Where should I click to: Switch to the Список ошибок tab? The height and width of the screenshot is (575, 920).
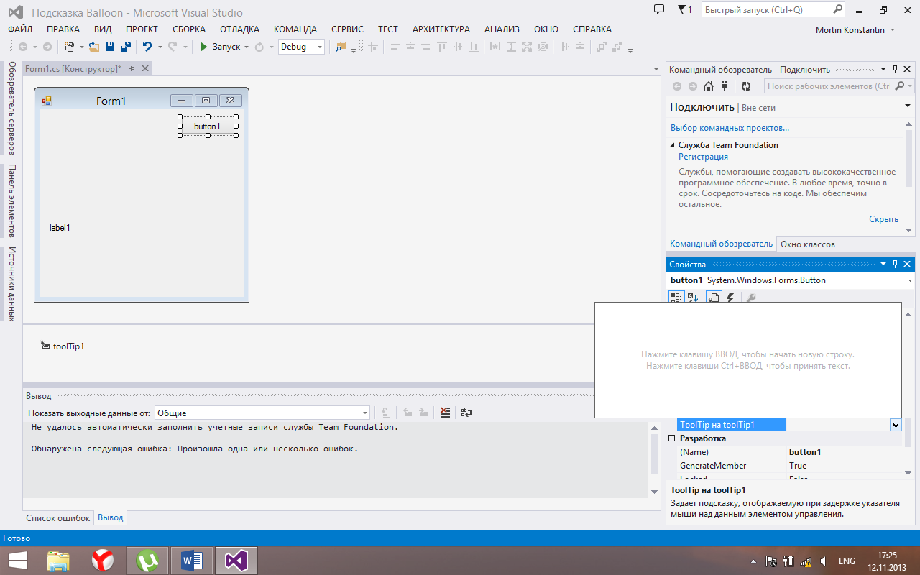click(x=58, y=517)
